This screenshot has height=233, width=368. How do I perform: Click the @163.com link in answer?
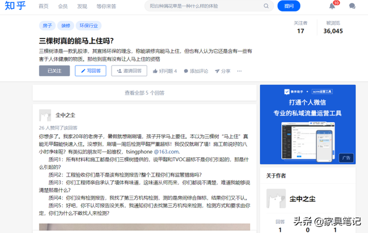(x=167, y=152)
